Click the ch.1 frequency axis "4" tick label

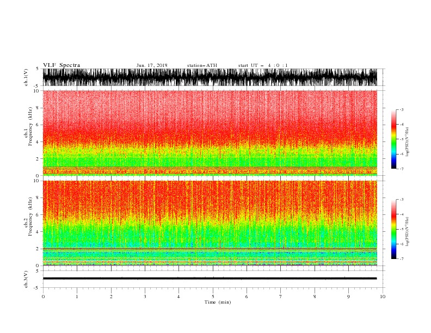[38, 142]
